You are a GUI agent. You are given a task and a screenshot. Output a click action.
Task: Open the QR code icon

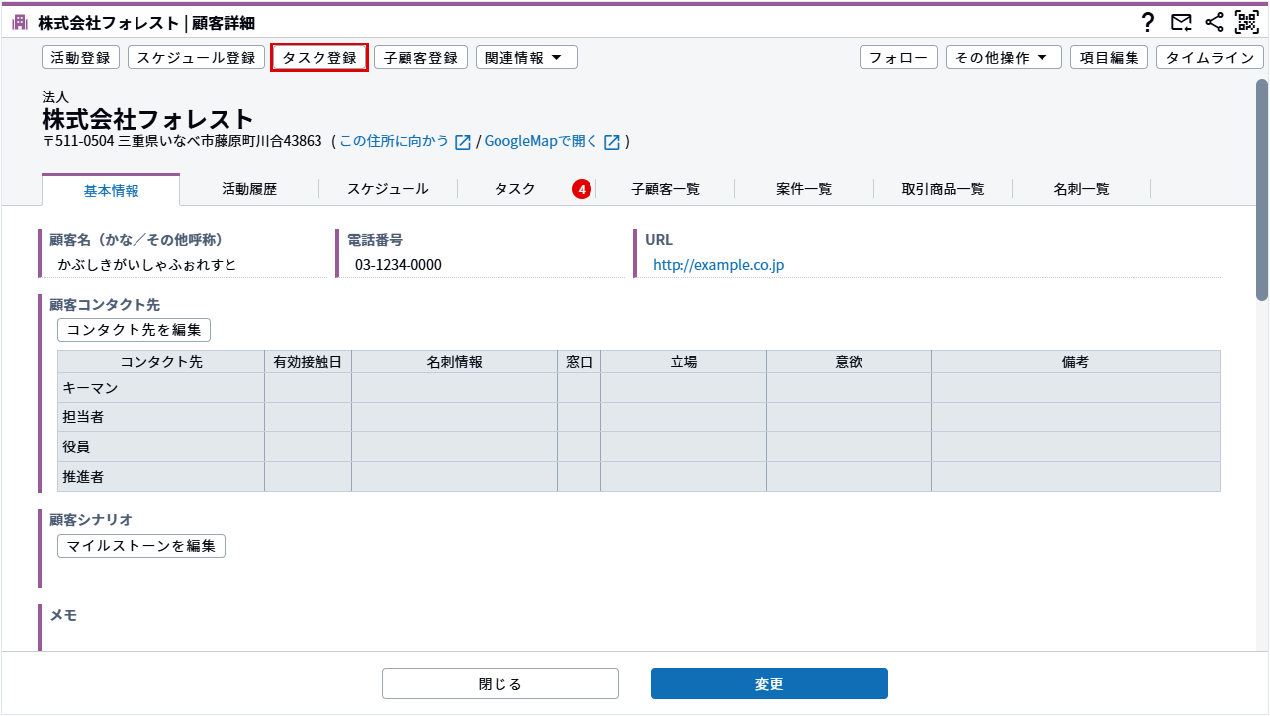point(1246,22)
